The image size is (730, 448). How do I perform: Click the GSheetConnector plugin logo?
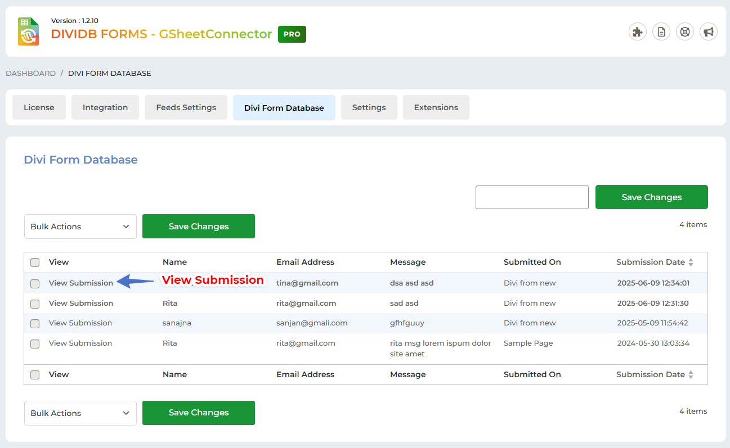coord(28,31)
